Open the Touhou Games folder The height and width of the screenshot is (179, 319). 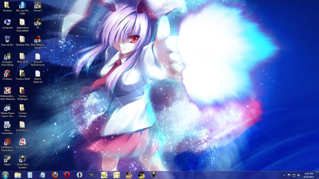22,111
